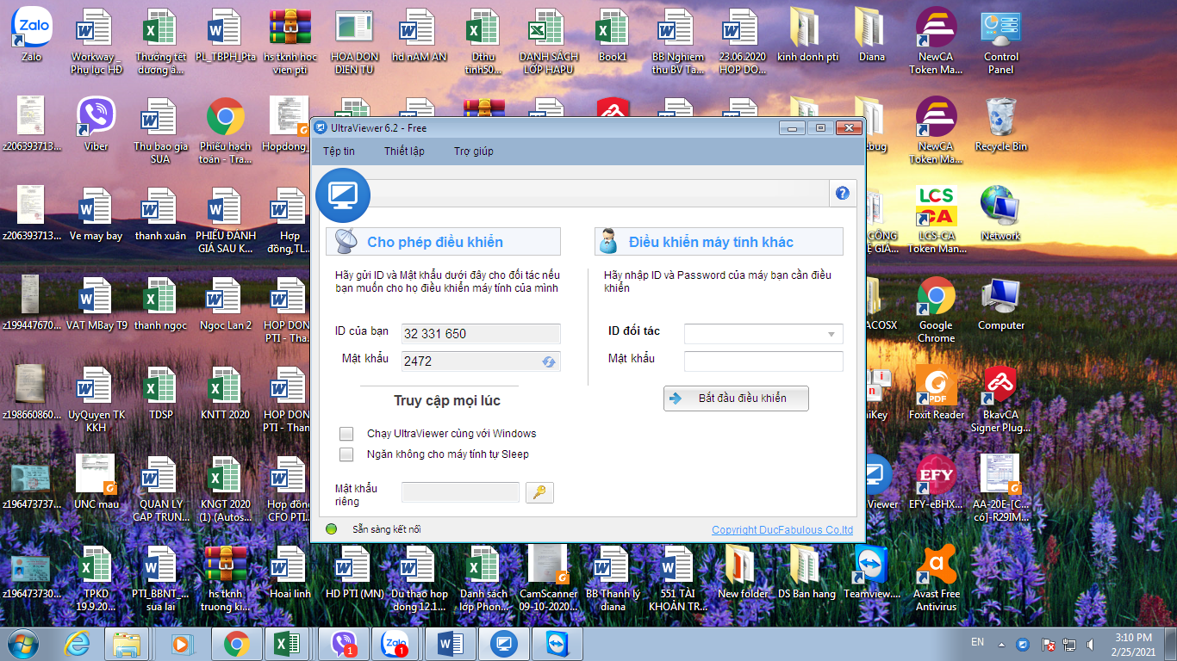Select the KNTT 2020 spreadsheet
This screenshot has width=1177, height=661.
pyautogui.click(x=225, y=392)
